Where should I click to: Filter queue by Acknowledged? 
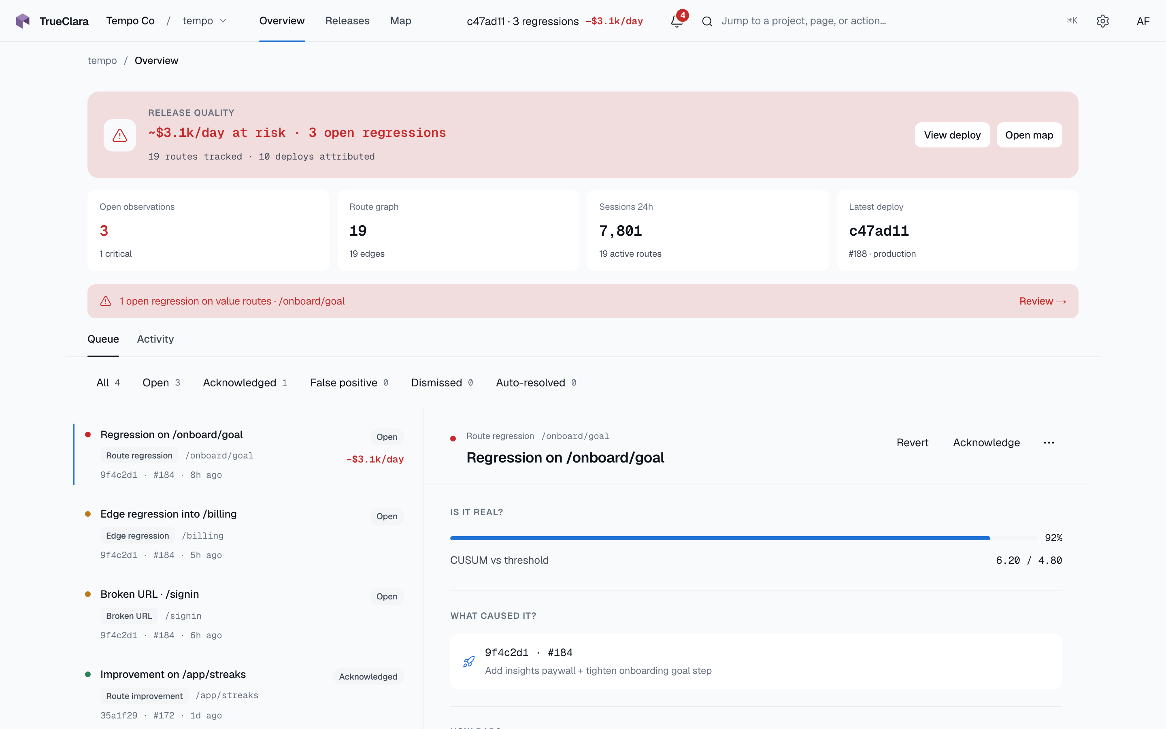pyautogui.click(x=245, y=382)
